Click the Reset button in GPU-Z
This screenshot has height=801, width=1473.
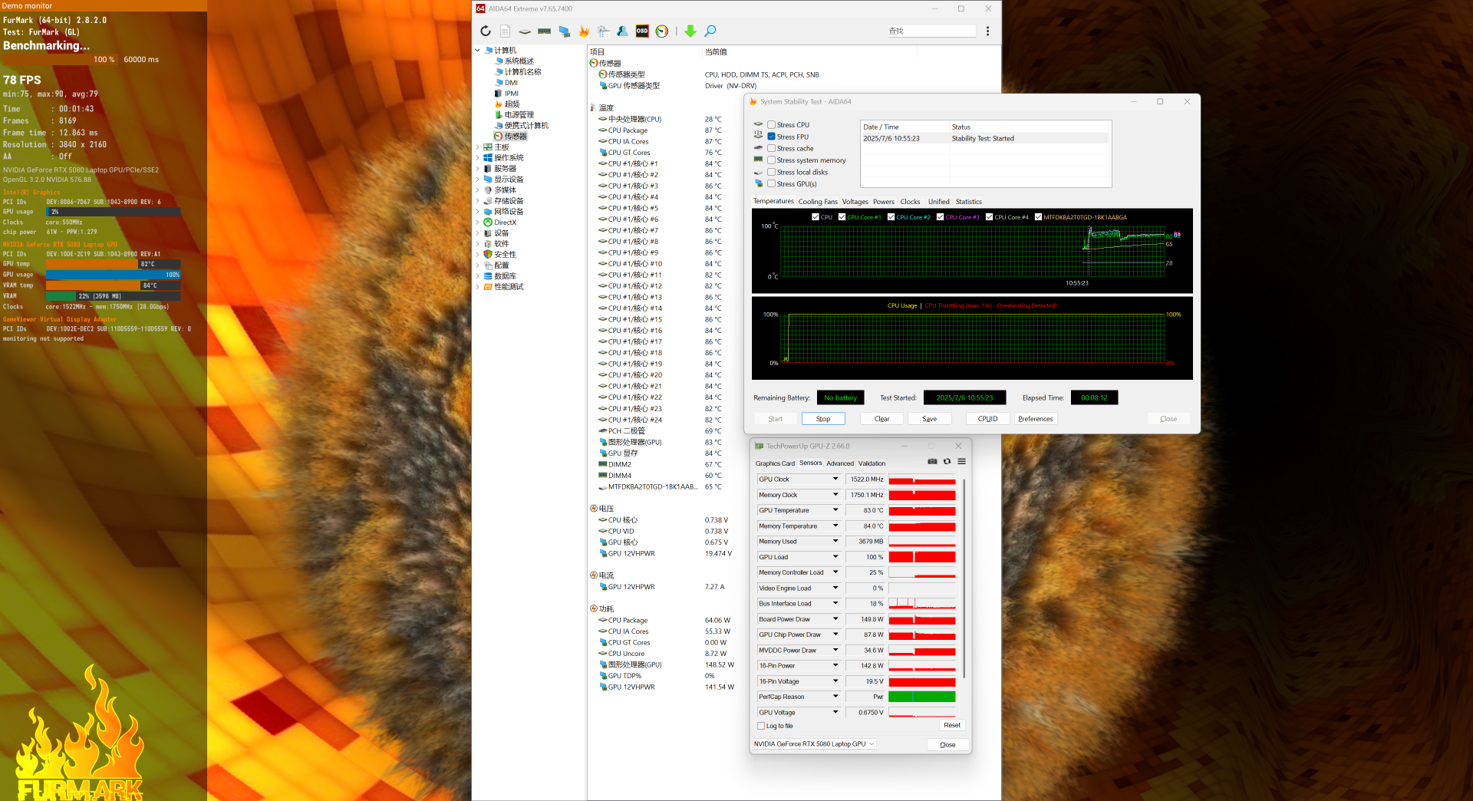point(951,725)
